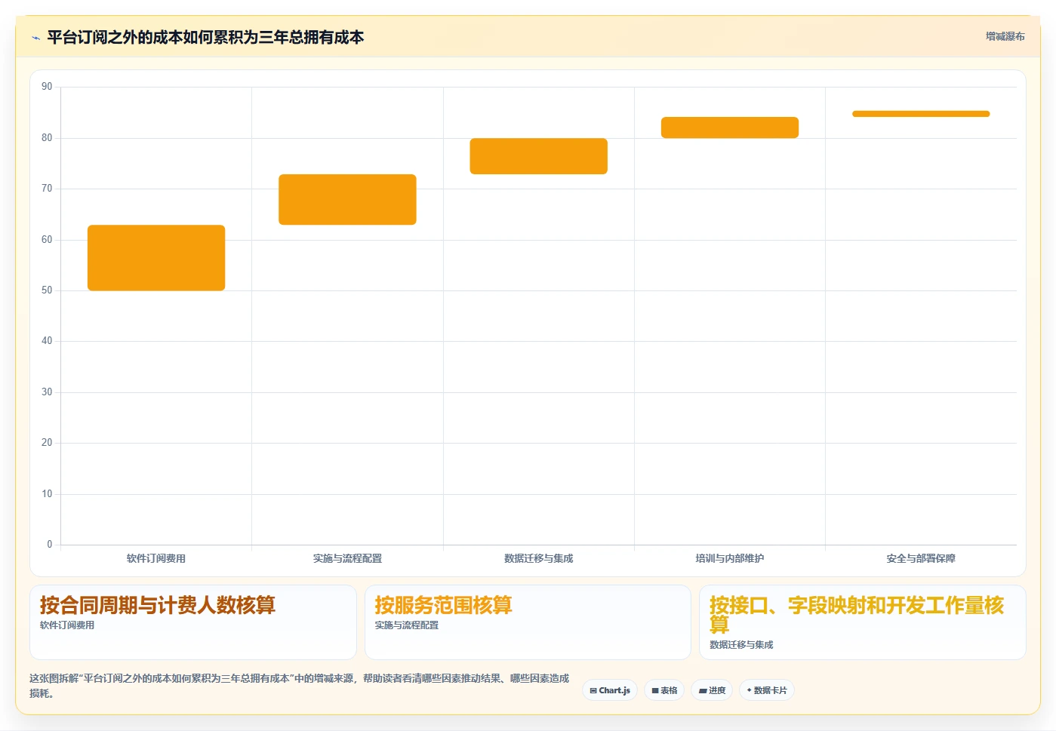
Task: Click the y-axis value 50
Action: click(x=47, y=290)
